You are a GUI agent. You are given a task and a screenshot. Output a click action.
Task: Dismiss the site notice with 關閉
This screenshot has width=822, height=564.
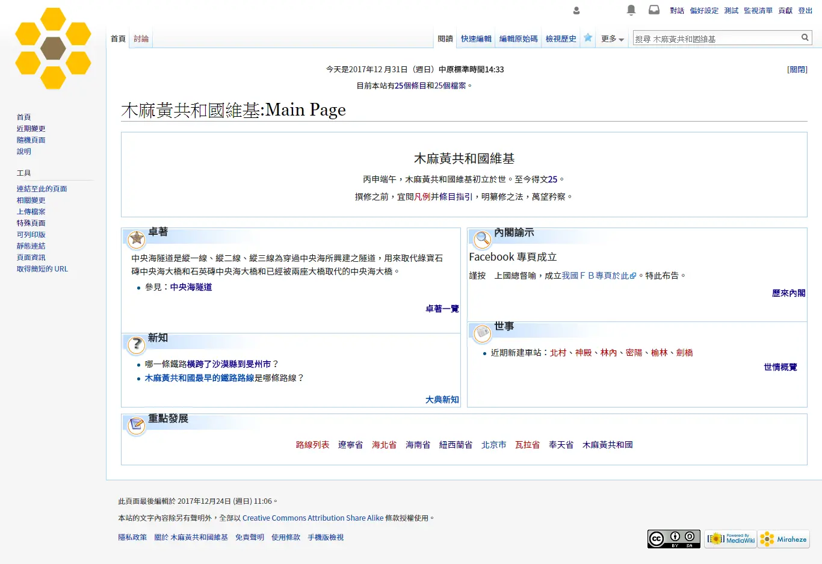pos(797,70)
